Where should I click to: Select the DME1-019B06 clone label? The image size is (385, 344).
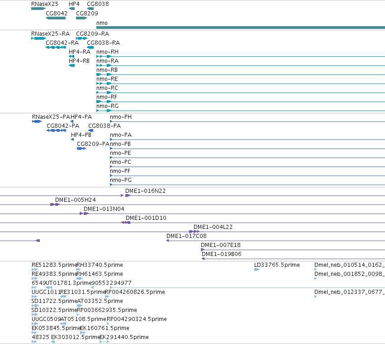(222, 254)
